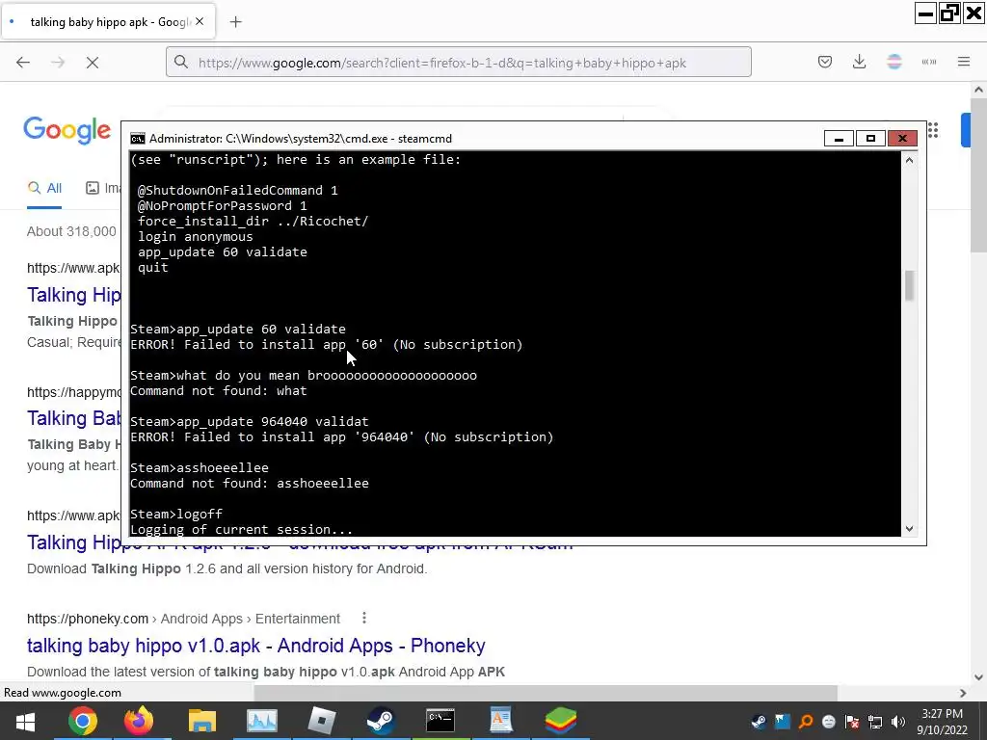The width and height of the screenshot is (987, 740).
Task: Open the document editor taskbar icon
Action: pyautogui.click(x=500, y=721)
